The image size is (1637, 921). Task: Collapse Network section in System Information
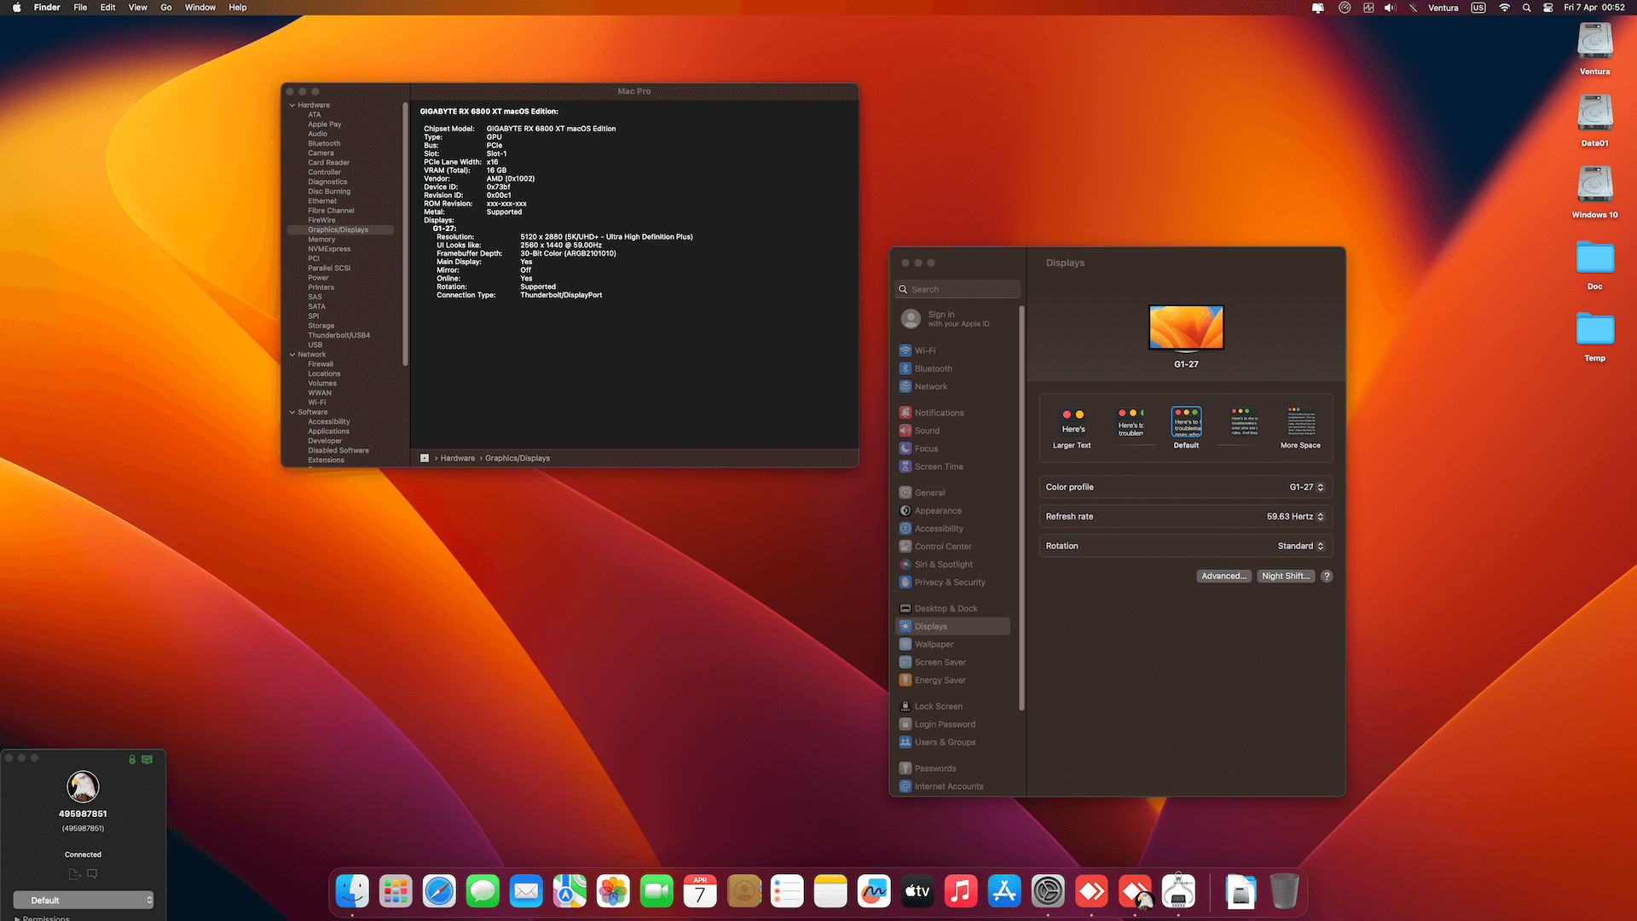click(x=292, y=355)
